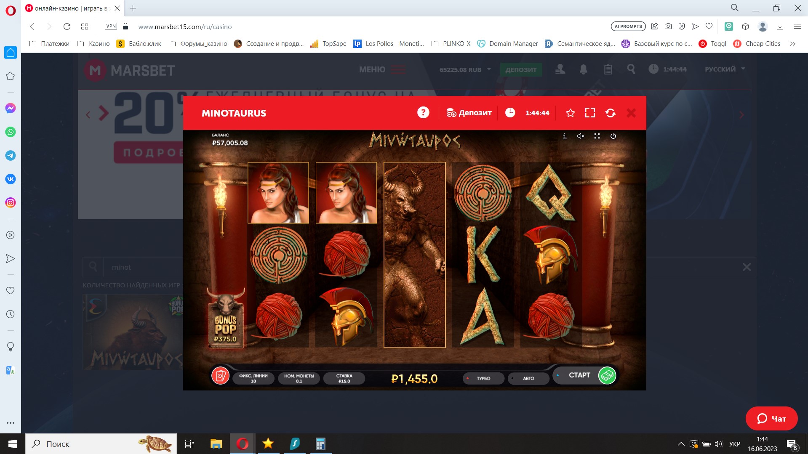
Task: Open Messenger in the Opera sidebar
Action: tap(11, 108)
